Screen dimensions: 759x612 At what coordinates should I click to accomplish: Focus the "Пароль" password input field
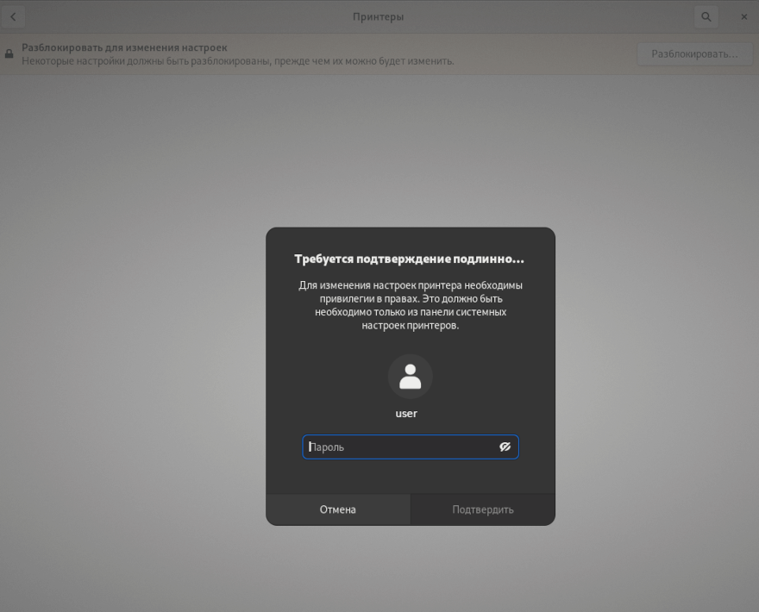(401, 447)
